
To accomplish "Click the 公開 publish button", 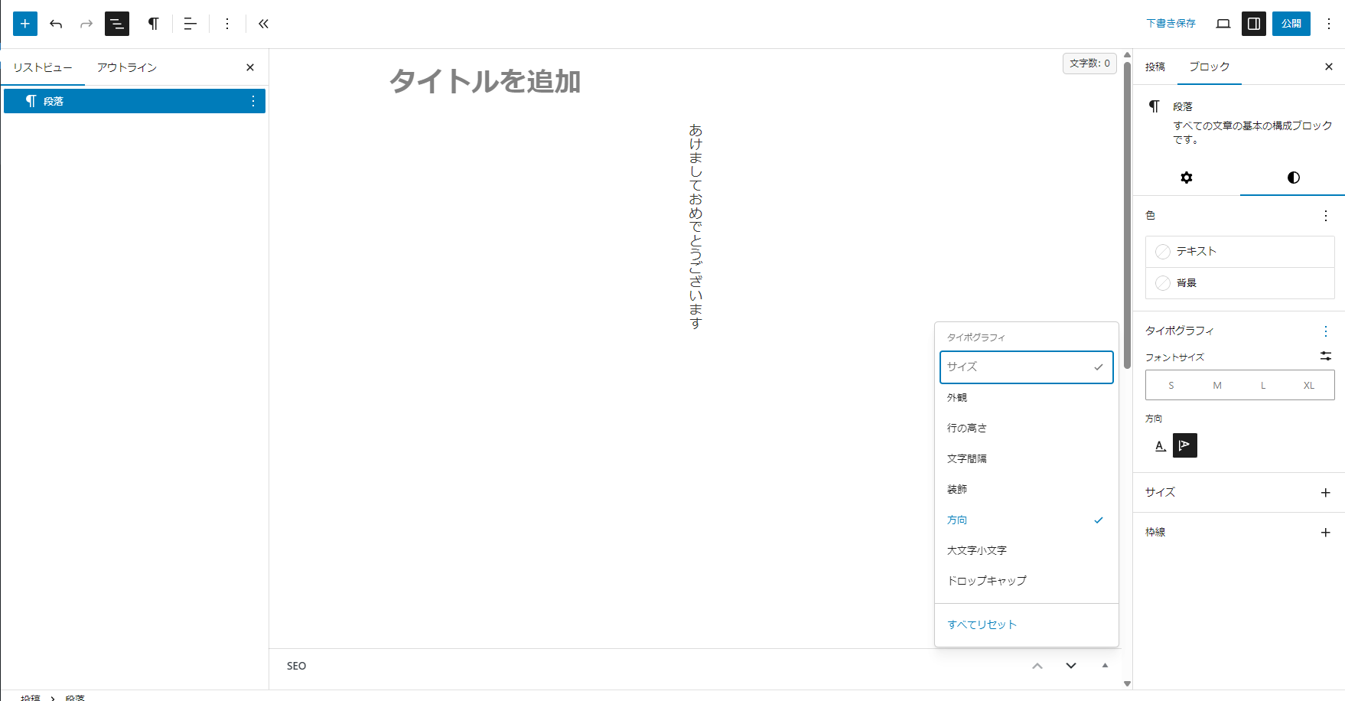I will [x=1291, y=24].
